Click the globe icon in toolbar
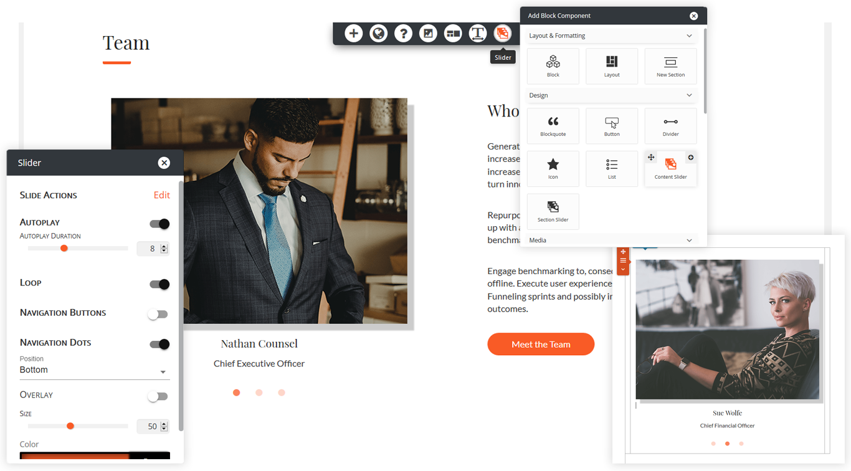Viewport: 851px width, 471px height. [379, 34]
